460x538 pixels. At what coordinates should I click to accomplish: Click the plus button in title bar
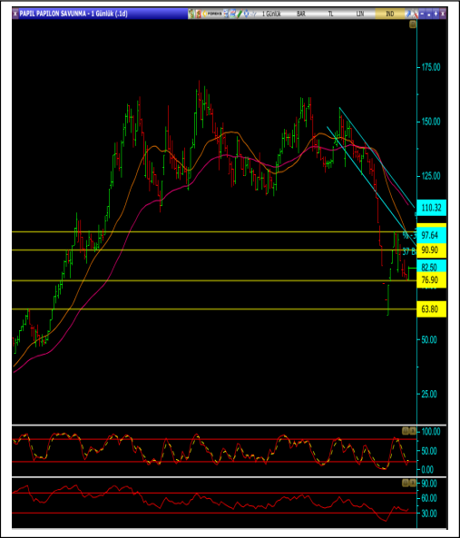436,14
